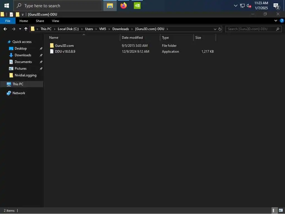Select the DDU v18.0.8.9 application file
Image resolution: width=285 pixels, height=214 pixels.
65,52
